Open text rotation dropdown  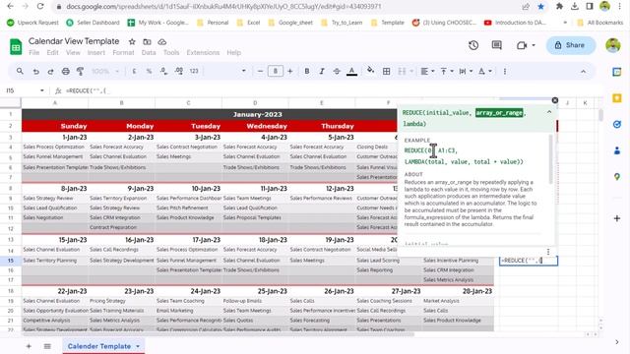[485, 71]
